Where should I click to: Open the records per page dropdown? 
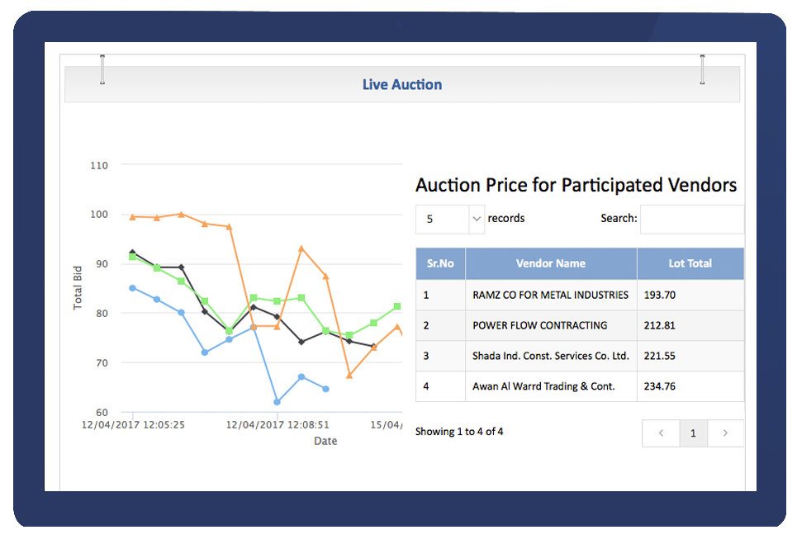click(x=450, y=220)
